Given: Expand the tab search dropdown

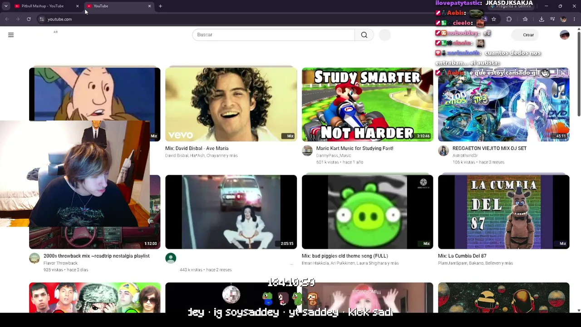Looking at the screenshot, I should [6, 6].
